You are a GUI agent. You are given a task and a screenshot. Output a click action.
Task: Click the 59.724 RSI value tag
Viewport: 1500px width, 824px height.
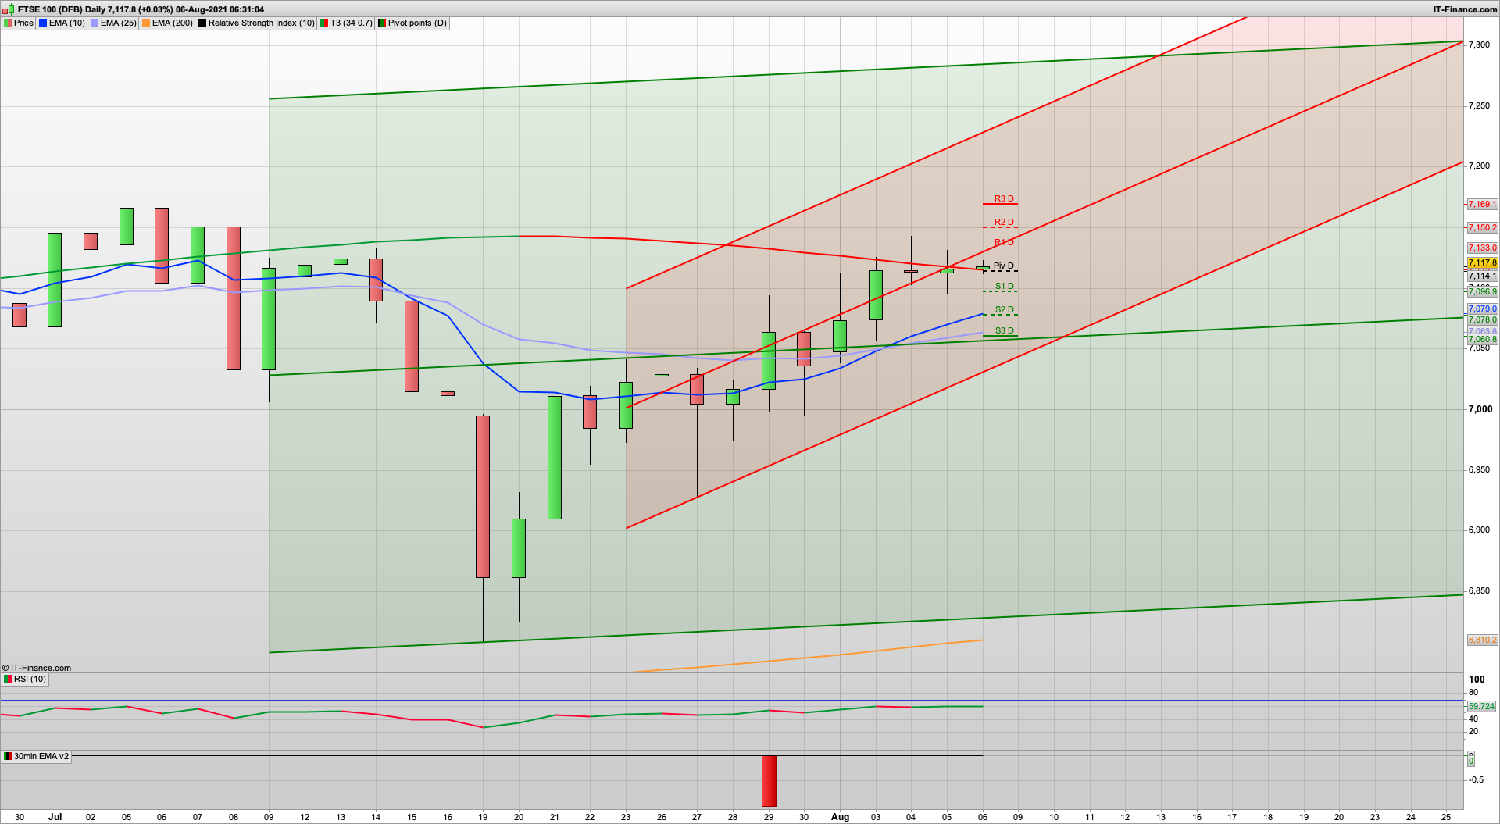click(x=1482, y=705)
